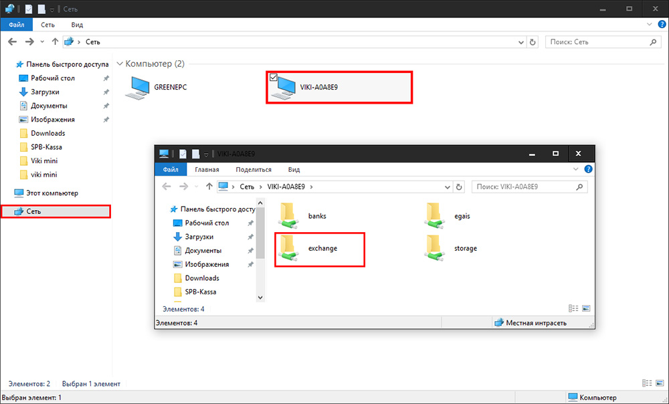Open the storage shared folder
Viewport: 669px width, 404px height.
pos(450,248)
